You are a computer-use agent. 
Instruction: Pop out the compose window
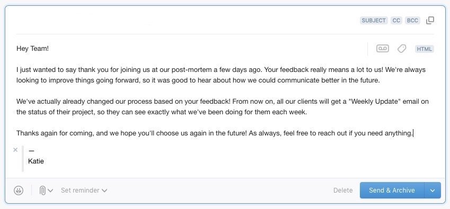[430, 20]
